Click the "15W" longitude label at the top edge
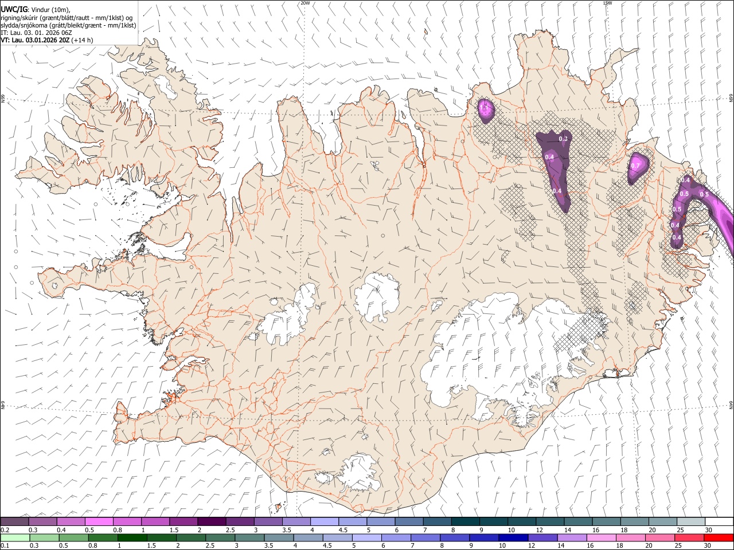This screenshot has width=734, height=550. click(607, 3)
